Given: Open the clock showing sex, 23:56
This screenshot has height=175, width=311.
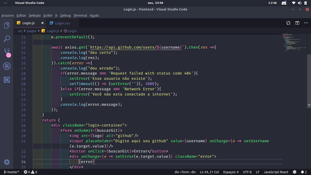Looking at the screenshot, I should point(155,3).
